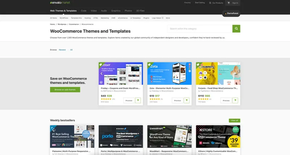Open Zota theme thumbnail
Viewport: 290px width, 155px height.
pyautogui.click(x=169, y=74)
